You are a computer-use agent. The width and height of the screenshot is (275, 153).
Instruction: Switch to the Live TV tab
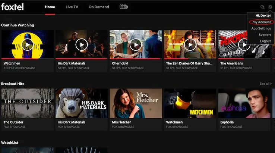pos(72,7)
